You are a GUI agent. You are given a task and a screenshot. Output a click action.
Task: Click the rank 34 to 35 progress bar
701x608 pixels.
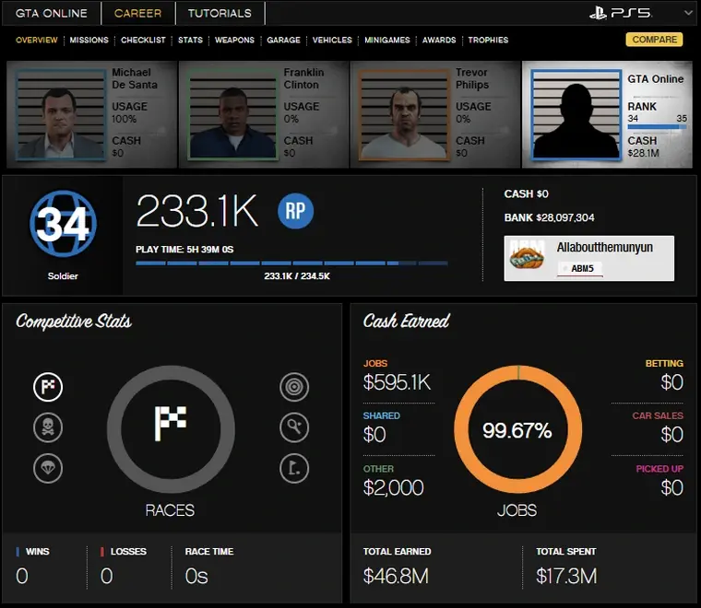tap(657, 127)
